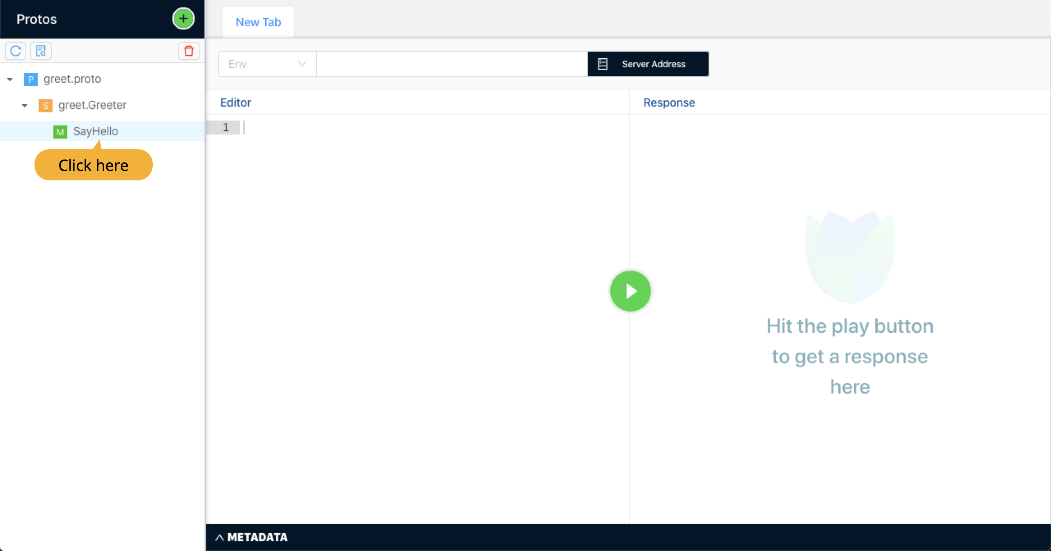Click the red trash delete icon
The height and width of the screenshot is (551, 1051).
click(x=189, y=51)
